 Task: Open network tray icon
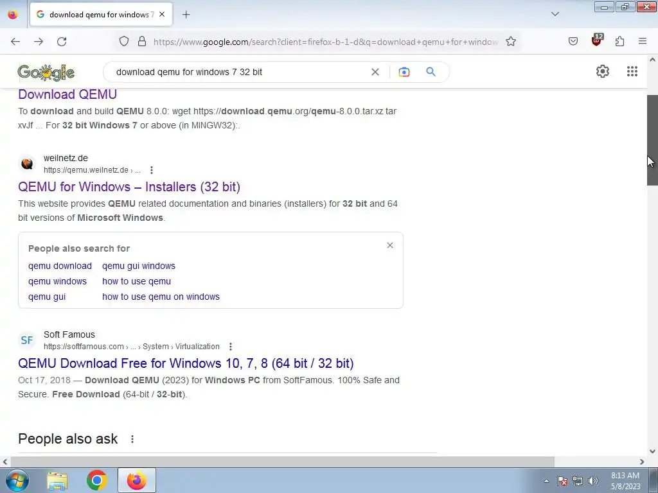578,481
